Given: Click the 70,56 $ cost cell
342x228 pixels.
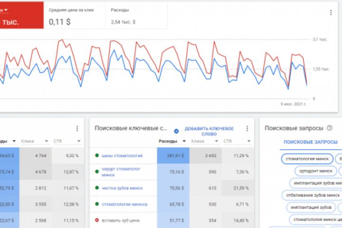Looking at the screenshot, I should pos(173,188).
